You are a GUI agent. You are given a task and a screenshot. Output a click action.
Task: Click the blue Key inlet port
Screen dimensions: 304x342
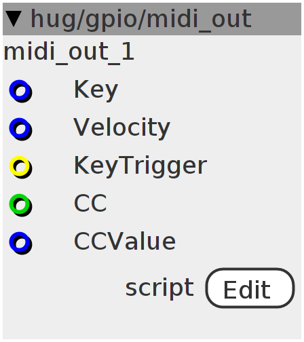coord(20,91)
